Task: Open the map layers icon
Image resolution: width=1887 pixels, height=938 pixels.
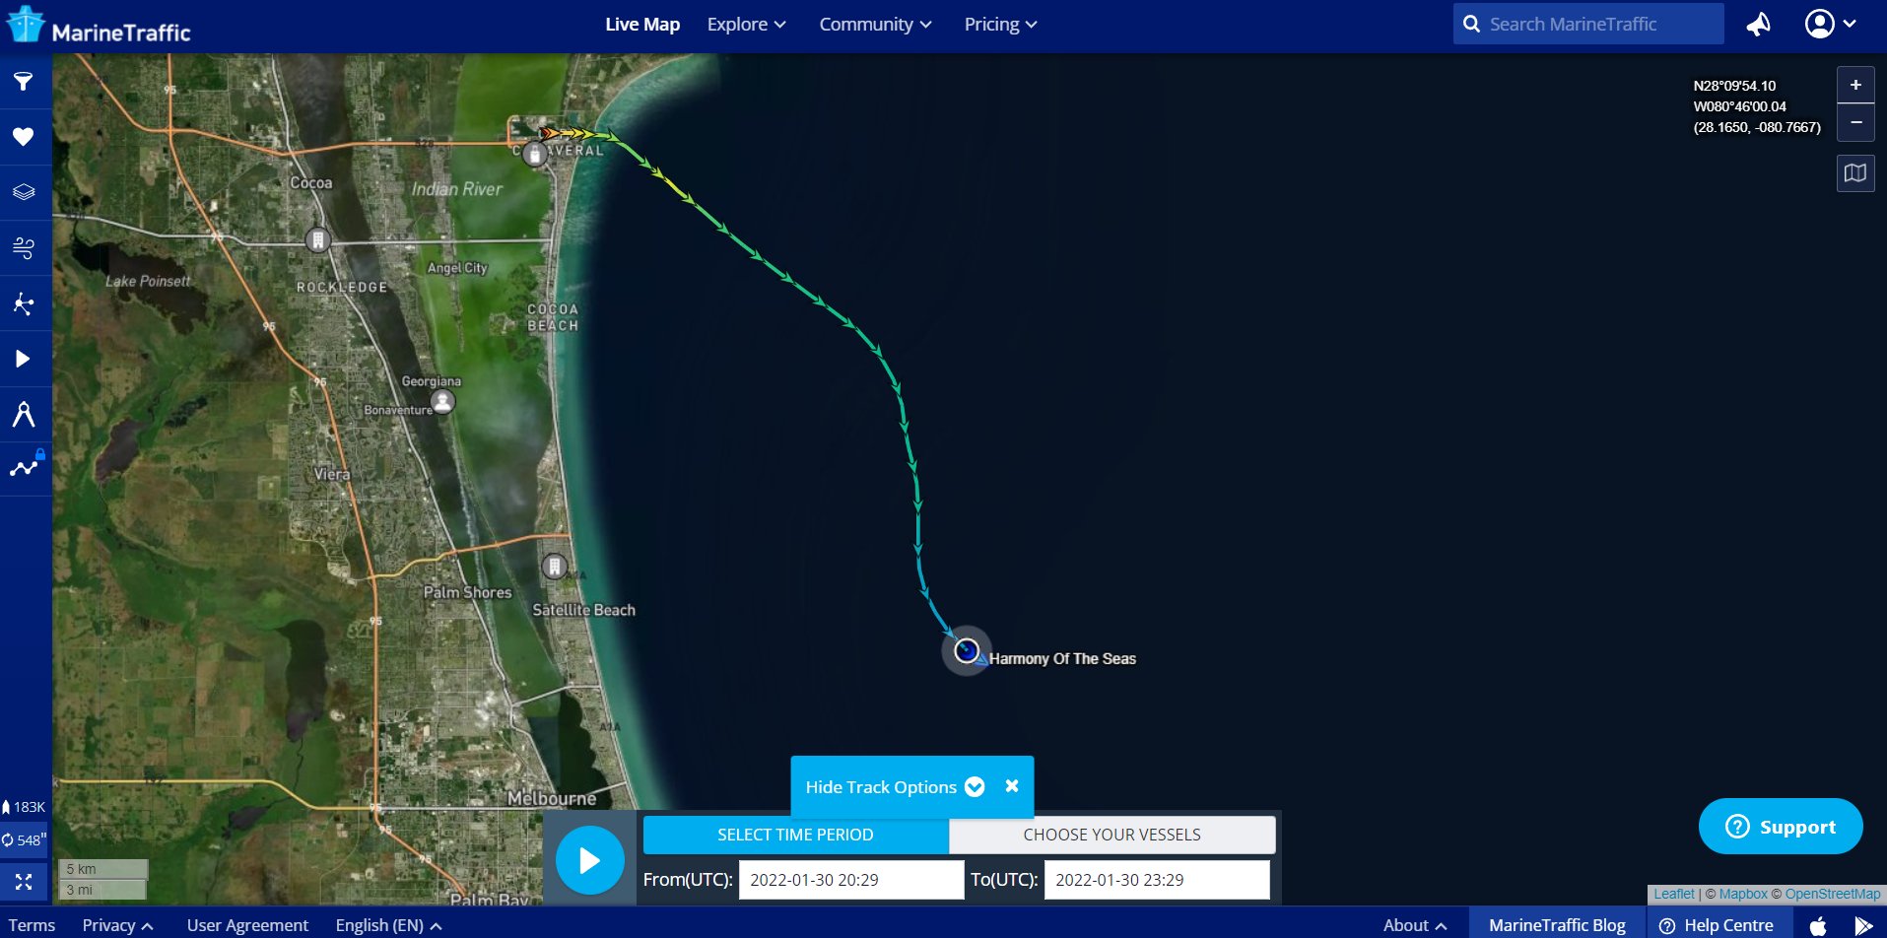Action: (24, 192)
